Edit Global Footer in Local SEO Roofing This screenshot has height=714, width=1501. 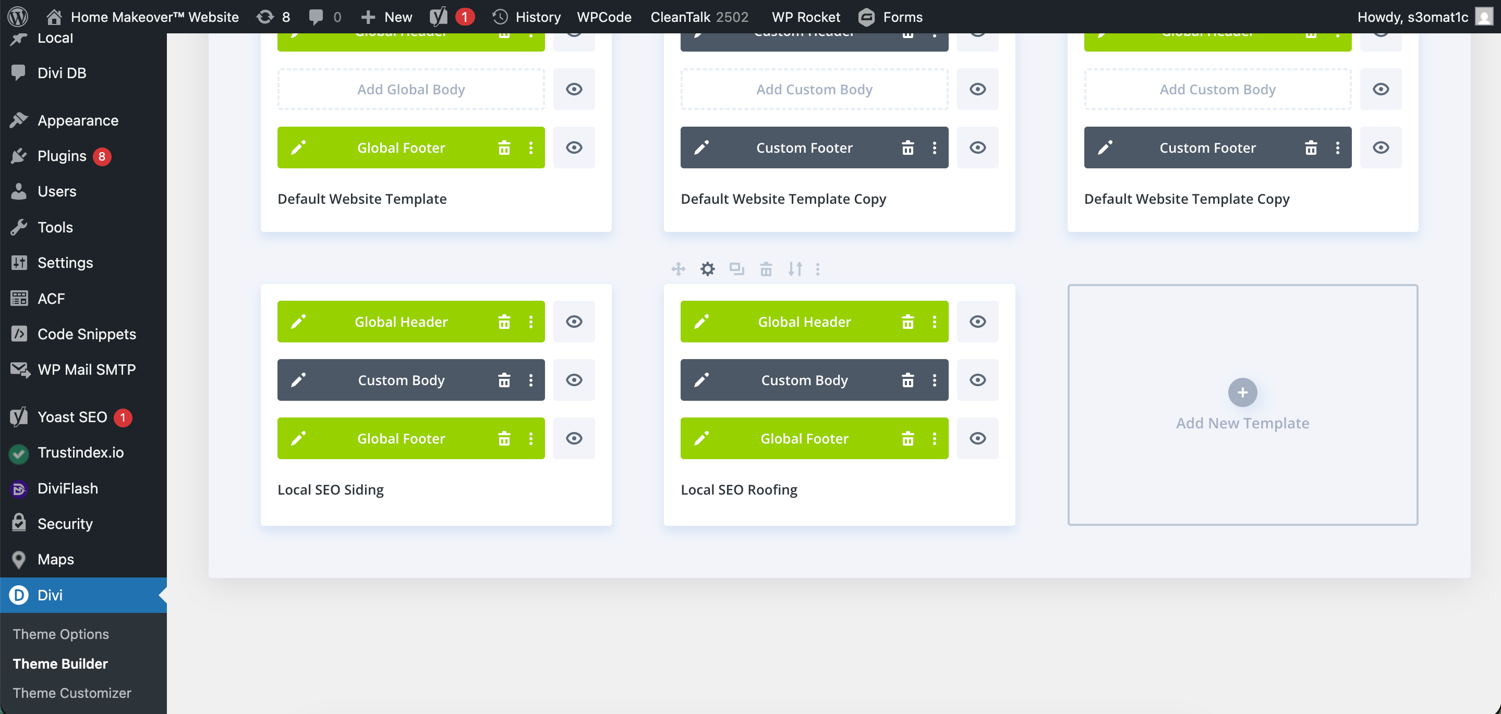(701, 438)
